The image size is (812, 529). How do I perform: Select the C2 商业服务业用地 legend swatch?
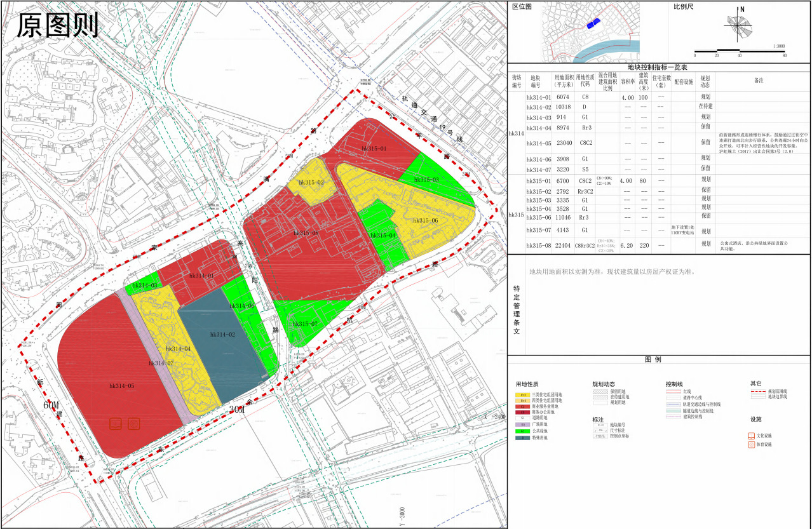(523, 406)
